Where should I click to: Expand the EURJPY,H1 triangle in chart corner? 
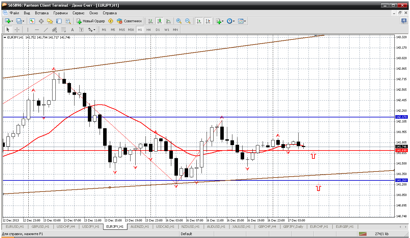point(5,38)
